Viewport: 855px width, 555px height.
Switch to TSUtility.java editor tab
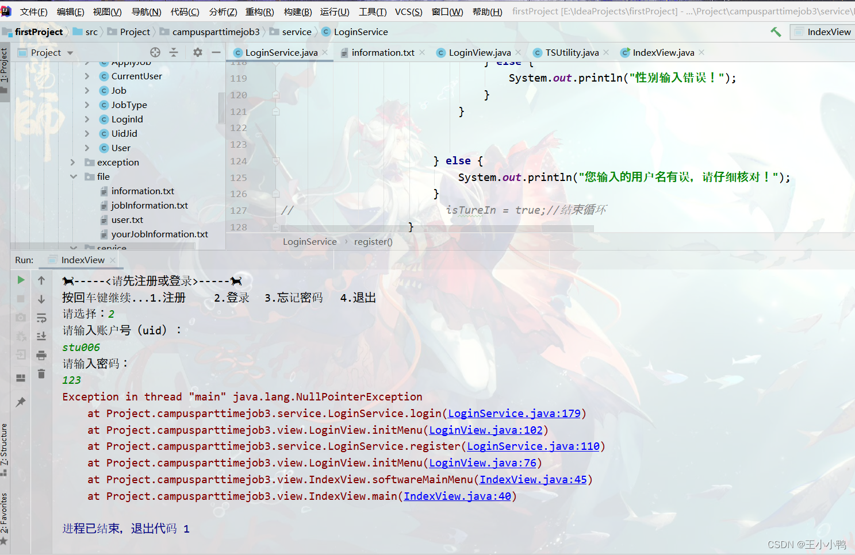point(572,52)
